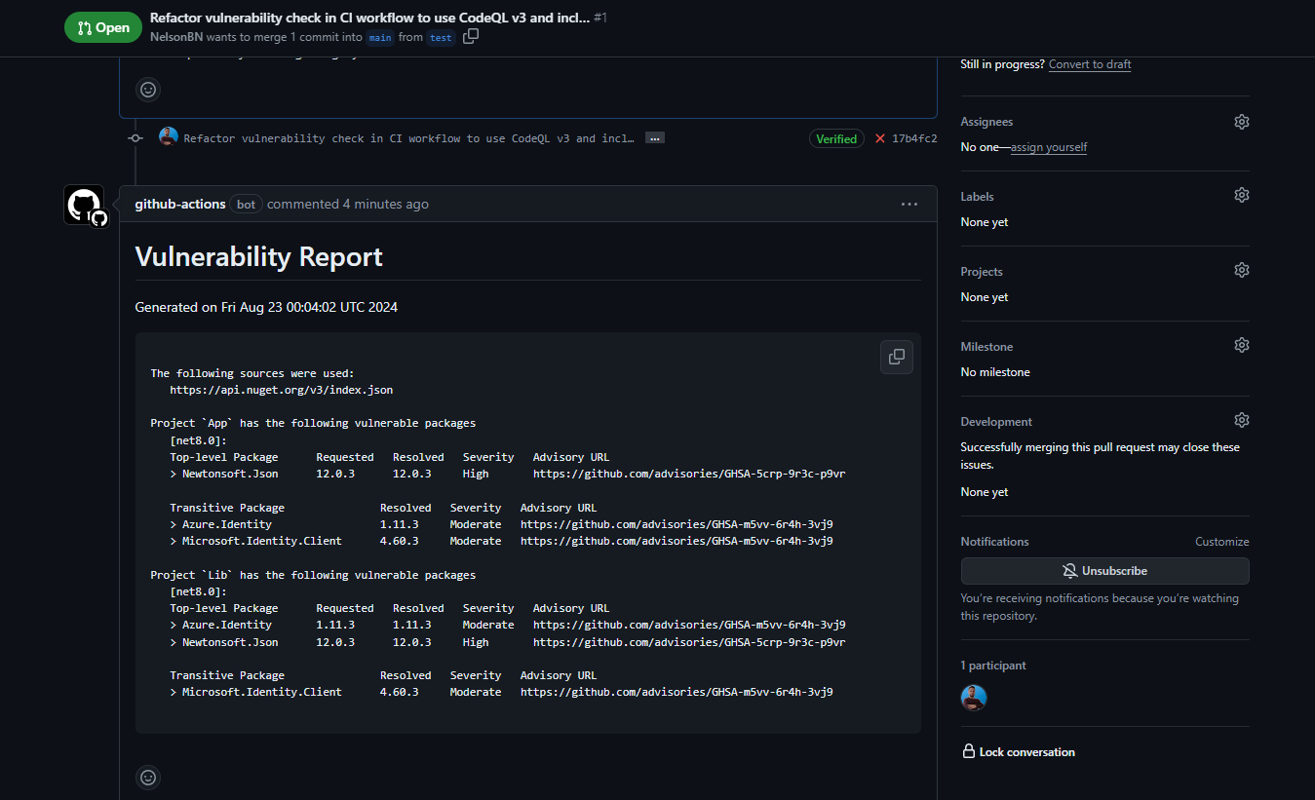1315x800 pixels.
Task: Open emoji reaction picker above commit line
Action: 148,90
